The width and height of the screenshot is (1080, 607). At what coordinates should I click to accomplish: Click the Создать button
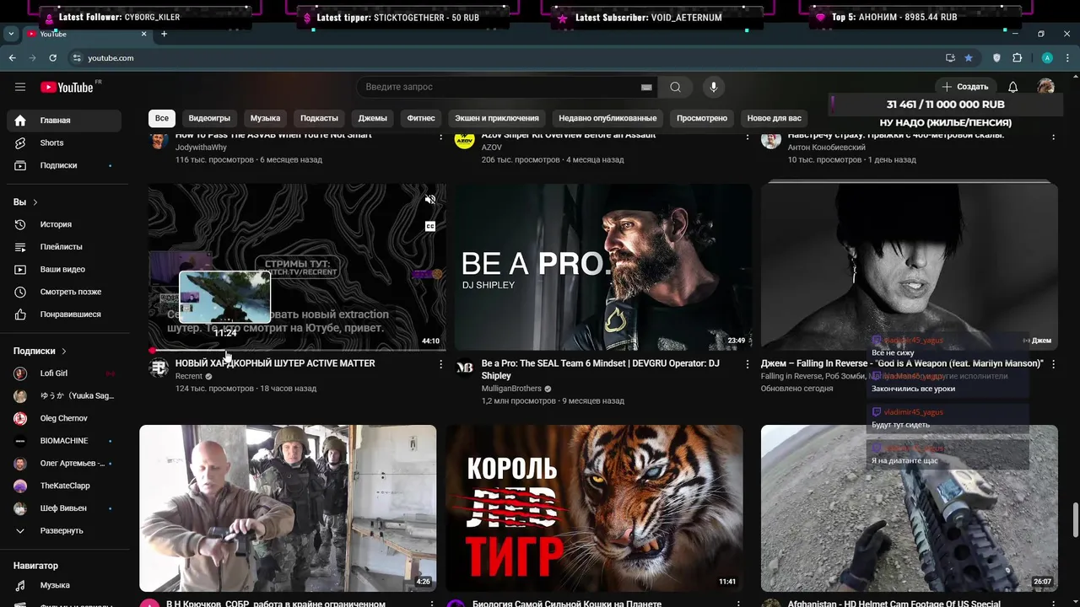(965, 87)
